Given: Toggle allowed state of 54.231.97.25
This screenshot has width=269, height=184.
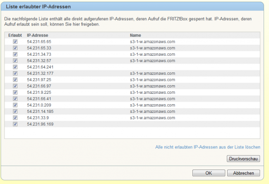Looking at the screenshot, I should [15, 79].
